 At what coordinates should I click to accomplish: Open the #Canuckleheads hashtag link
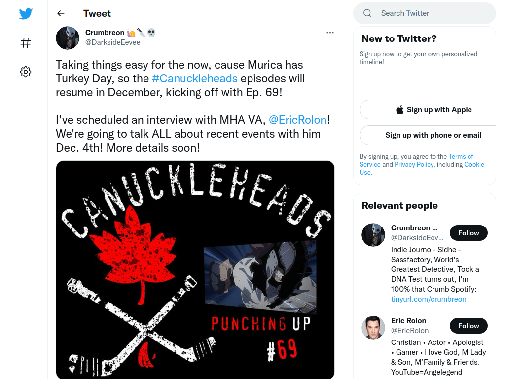[x=195, y=78]
